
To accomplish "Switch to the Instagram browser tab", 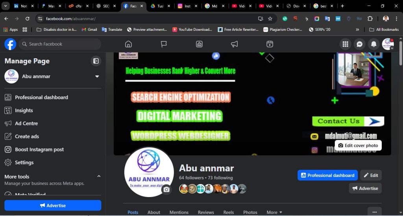I will pos(188,6).
